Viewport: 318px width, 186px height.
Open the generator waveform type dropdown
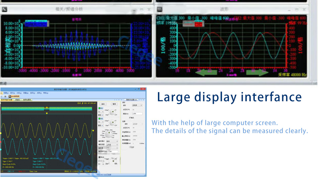click(137, 105)
